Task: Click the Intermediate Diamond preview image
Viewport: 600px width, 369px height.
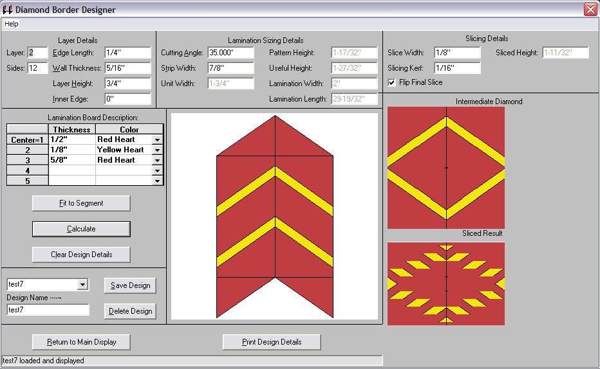Action: pyautogui.click(x=446, y=168)
